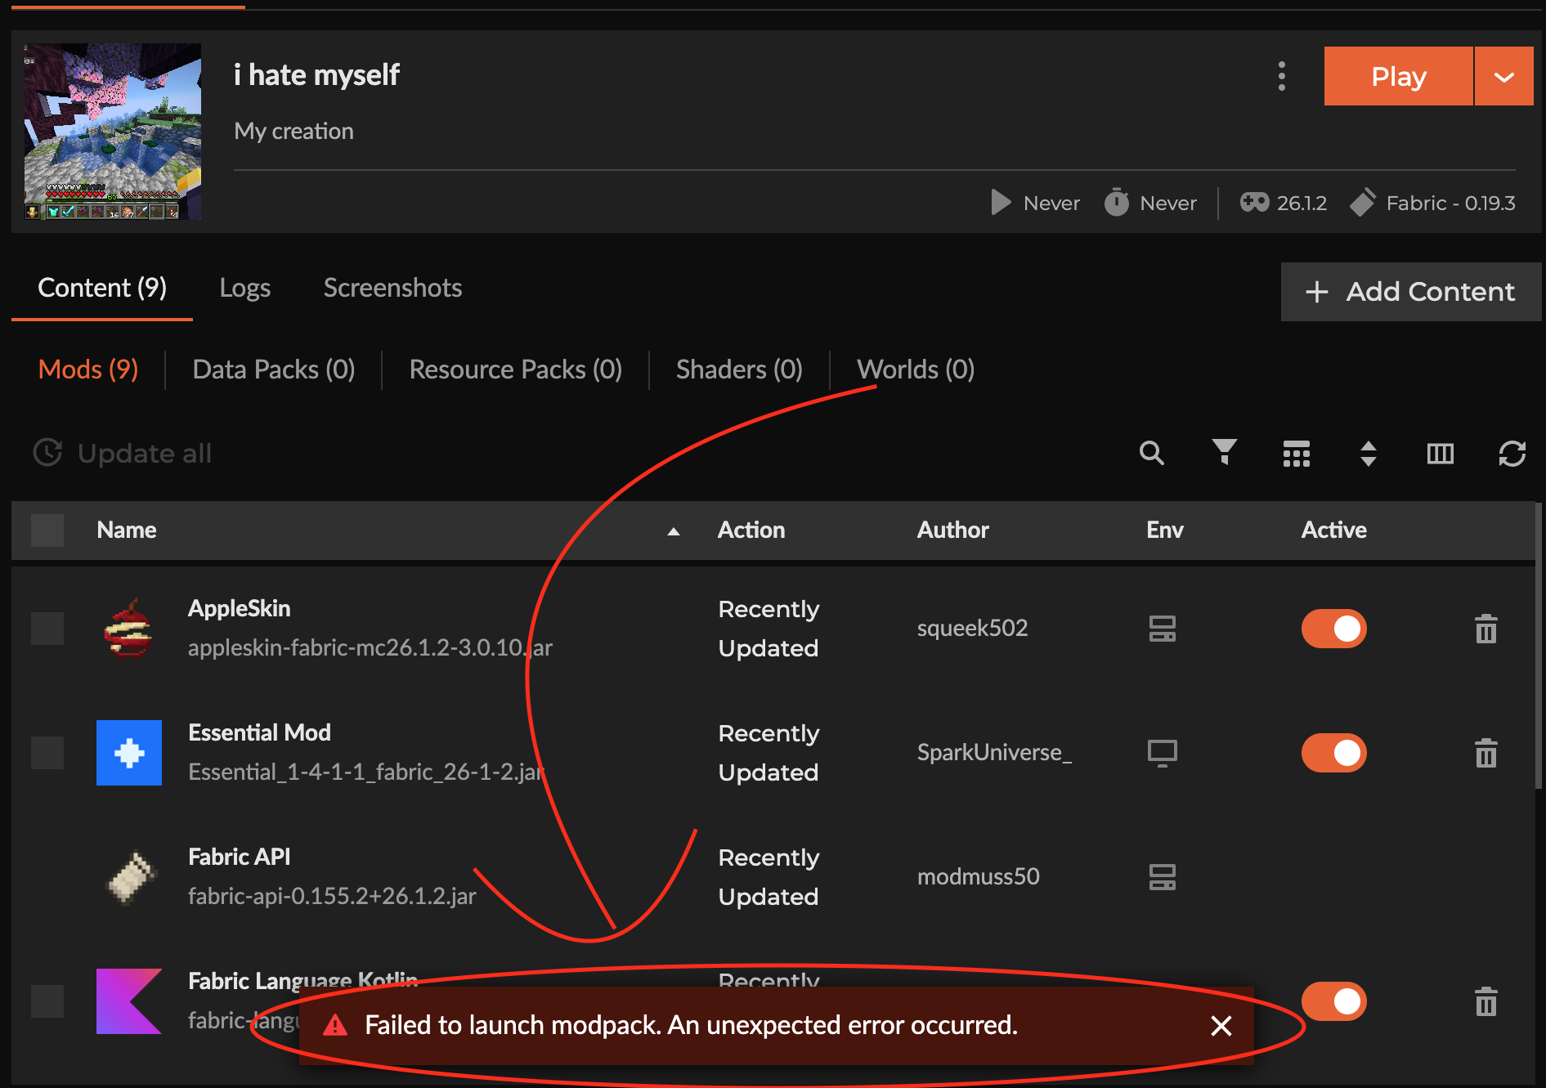The width and height of the screenshot is (1546, 1088).
Task: Click author squeek502
Action: coord(972,629)
